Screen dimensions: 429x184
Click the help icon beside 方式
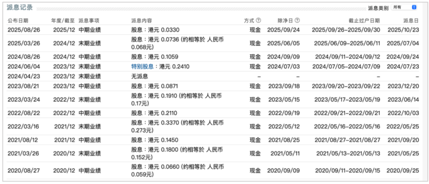(258, 21)
